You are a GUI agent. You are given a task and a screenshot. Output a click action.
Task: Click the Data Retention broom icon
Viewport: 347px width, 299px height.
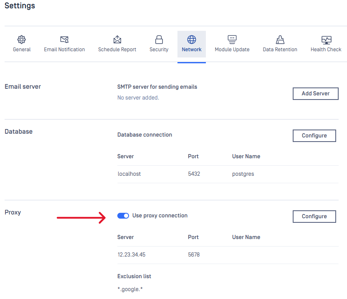coord(280,40)
